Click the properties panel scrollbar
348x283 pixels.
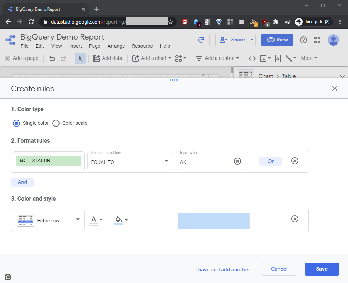point(232,70)
